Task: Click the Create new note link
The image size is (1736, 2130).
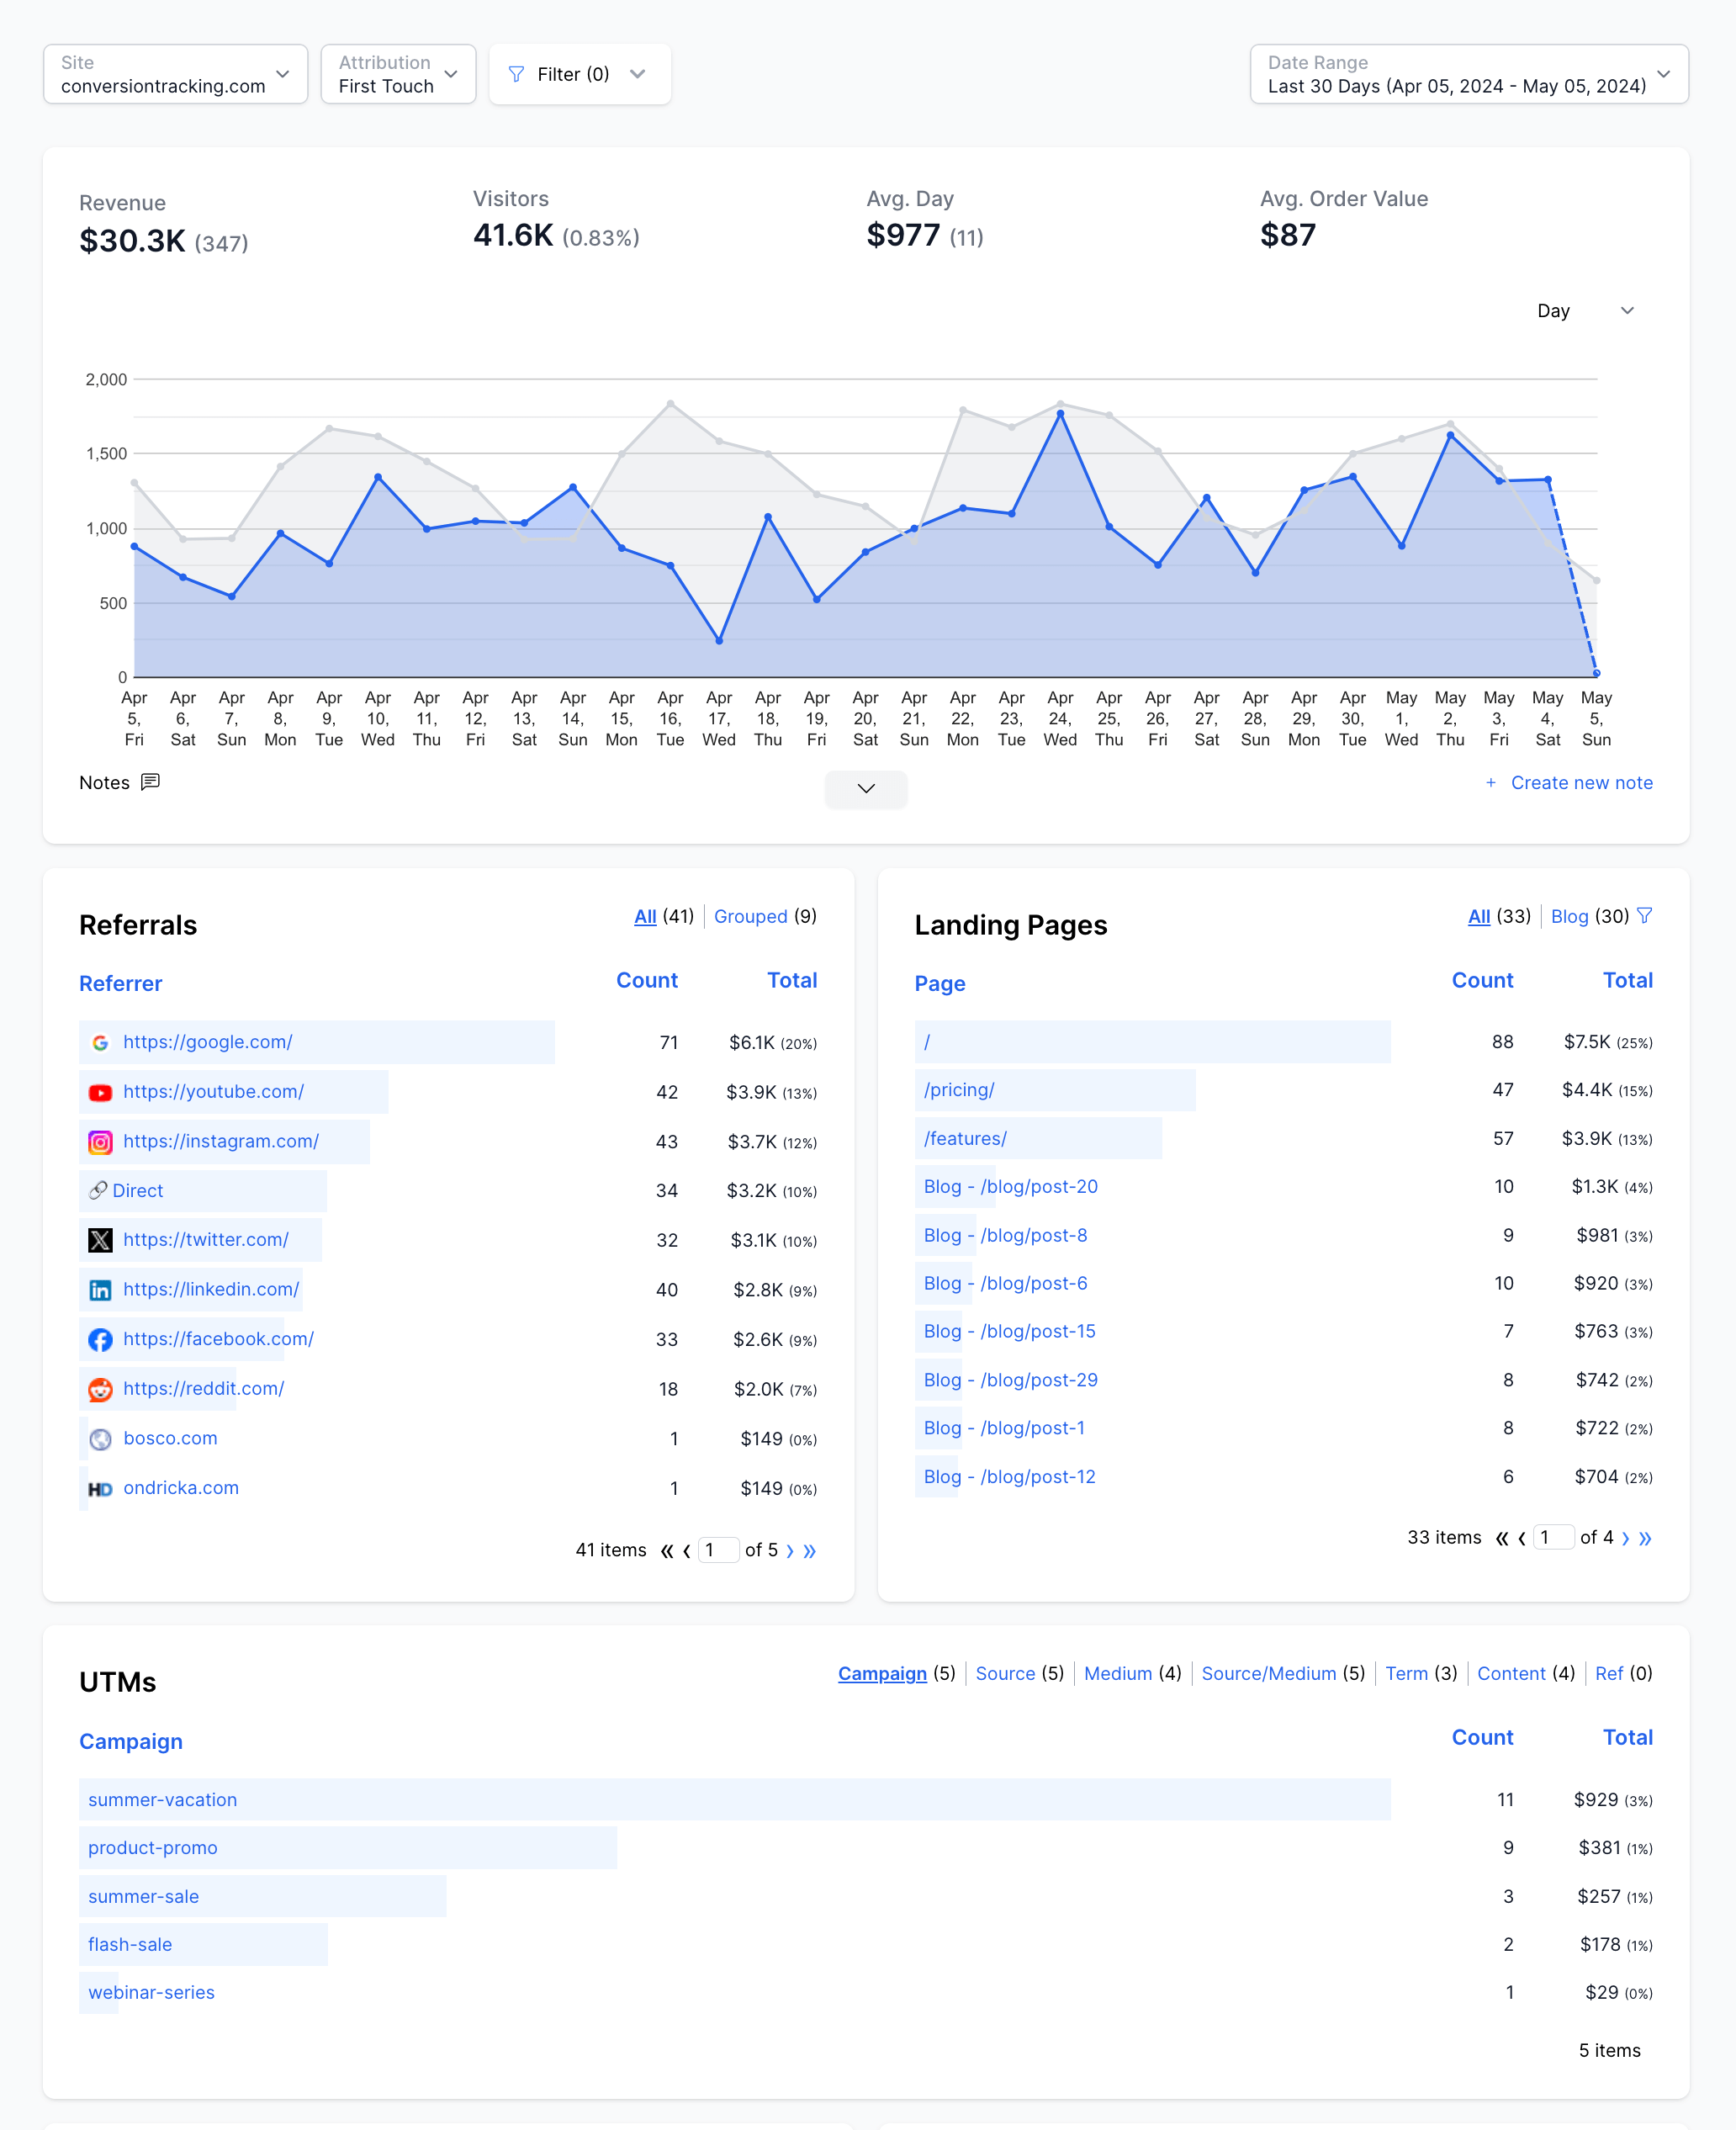Action: point(1581,783)
